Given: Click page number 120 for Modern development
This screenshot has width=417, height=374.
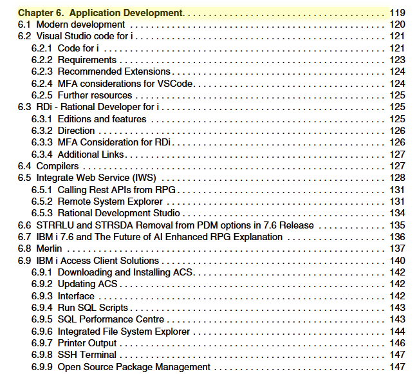Looking at the screenshot, I should tap(397, 24).
